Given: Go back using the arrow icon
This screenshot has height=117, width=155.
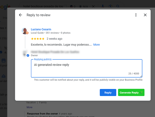Looking at the screenshot, I should [x=20, y=15].
